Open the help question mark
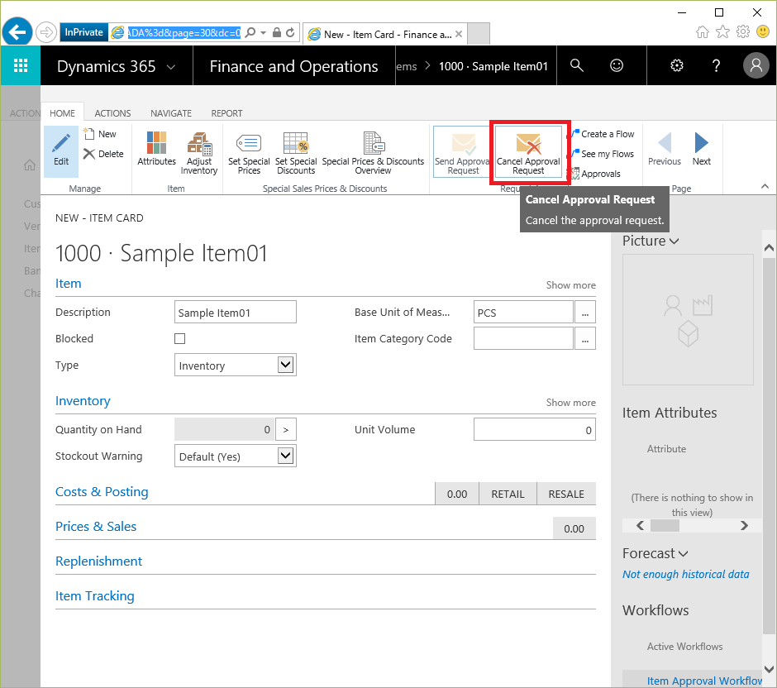The image size is (777, 688). coord(716,65)
